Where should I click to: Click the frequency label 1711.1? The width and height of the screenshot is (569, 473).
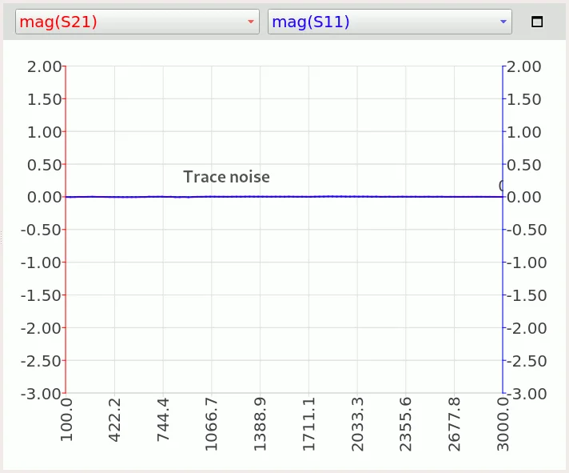click(308, 424)
